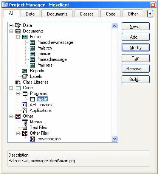
Task: Open the Classes tab
Action: coord(87,14)
